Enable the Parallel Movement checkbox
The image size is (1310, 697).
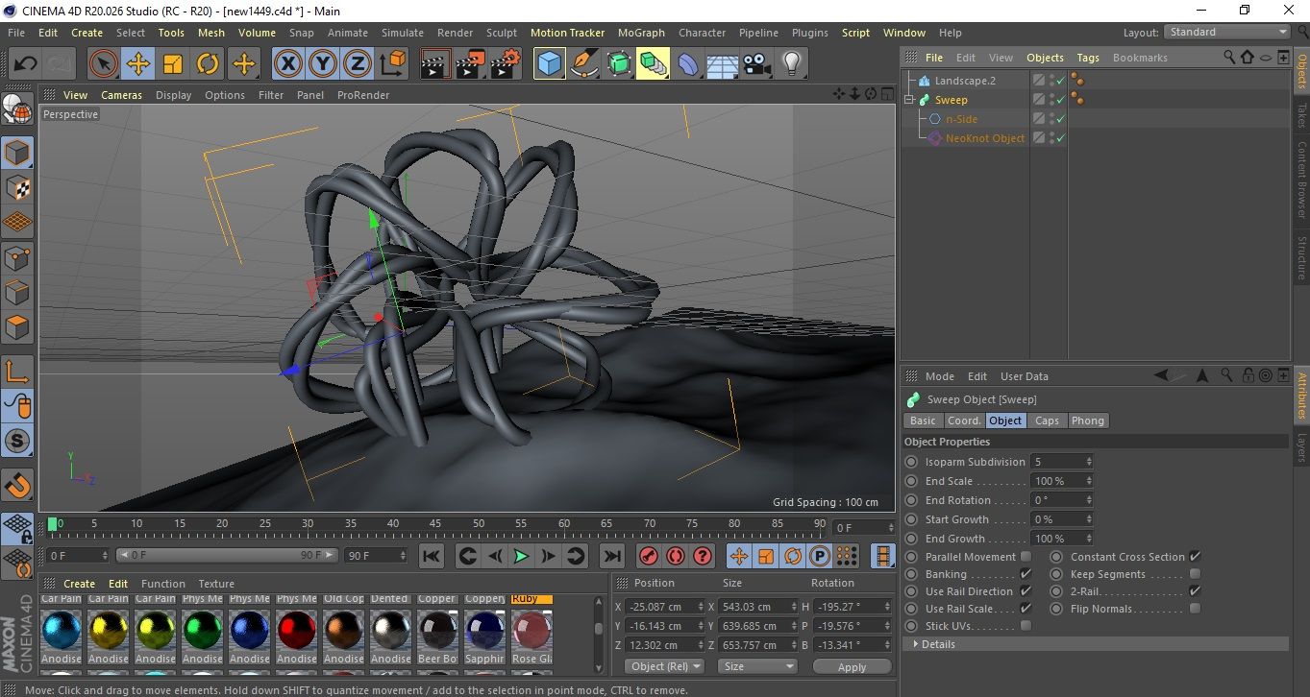(1026, 557)
